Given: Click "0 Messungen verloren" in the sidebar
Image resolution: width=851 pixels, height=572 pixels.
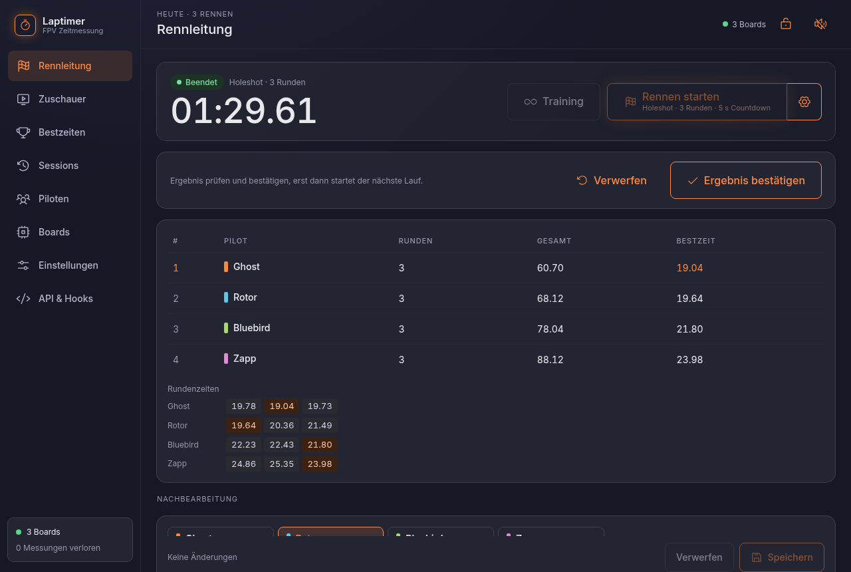Looking at the screenshot, I should [58, 548].
